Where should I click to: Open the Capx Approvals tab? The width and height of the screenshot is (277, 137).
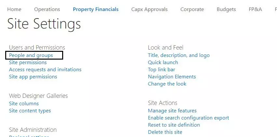(149, 9)
